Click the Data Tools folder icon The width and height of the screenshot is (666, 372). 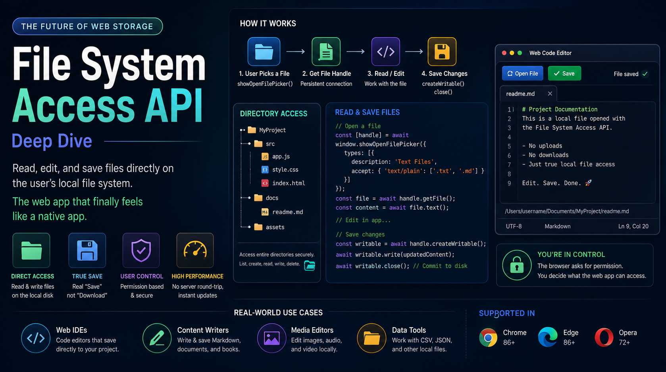(372, 338)
